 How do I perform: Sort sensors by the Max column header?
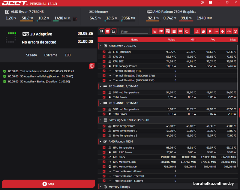pos(233,40)
